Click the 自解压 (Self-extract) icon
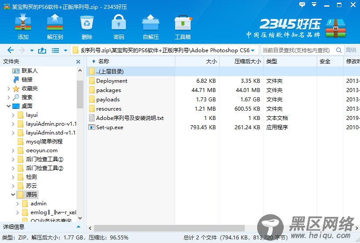Image resolution: width=360 pixels, height=243 pixels. click(151, 22)
